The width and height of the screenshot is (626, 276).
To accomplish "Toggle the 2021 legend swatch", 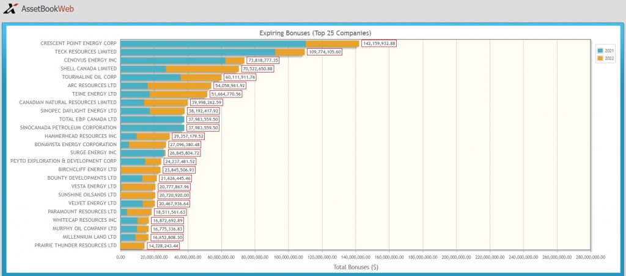I will click(x=600, y=51).
